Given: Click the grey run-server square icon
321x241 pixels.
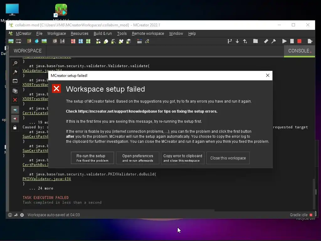Looking at the screenshot, I should [x=292, y=41].
